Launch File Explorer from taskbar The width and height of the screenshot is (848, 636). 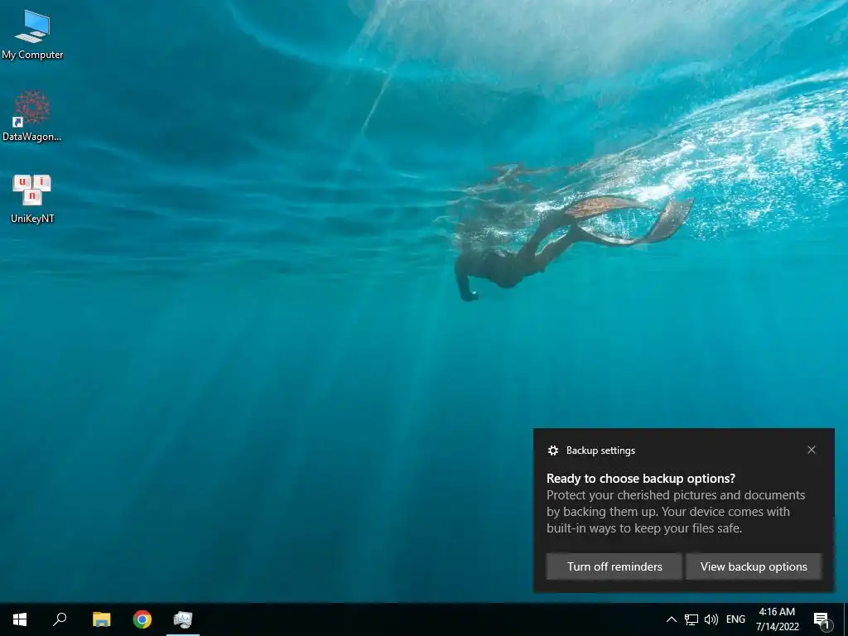[101, 619]
